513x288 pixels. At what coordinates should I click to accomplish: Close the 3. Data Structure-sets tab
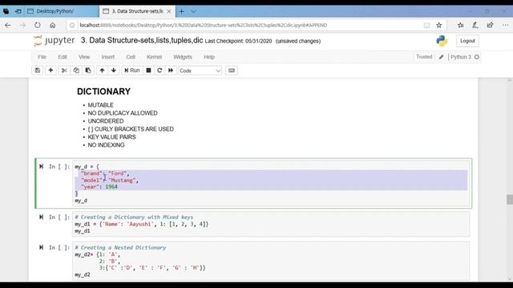point(169,11)
